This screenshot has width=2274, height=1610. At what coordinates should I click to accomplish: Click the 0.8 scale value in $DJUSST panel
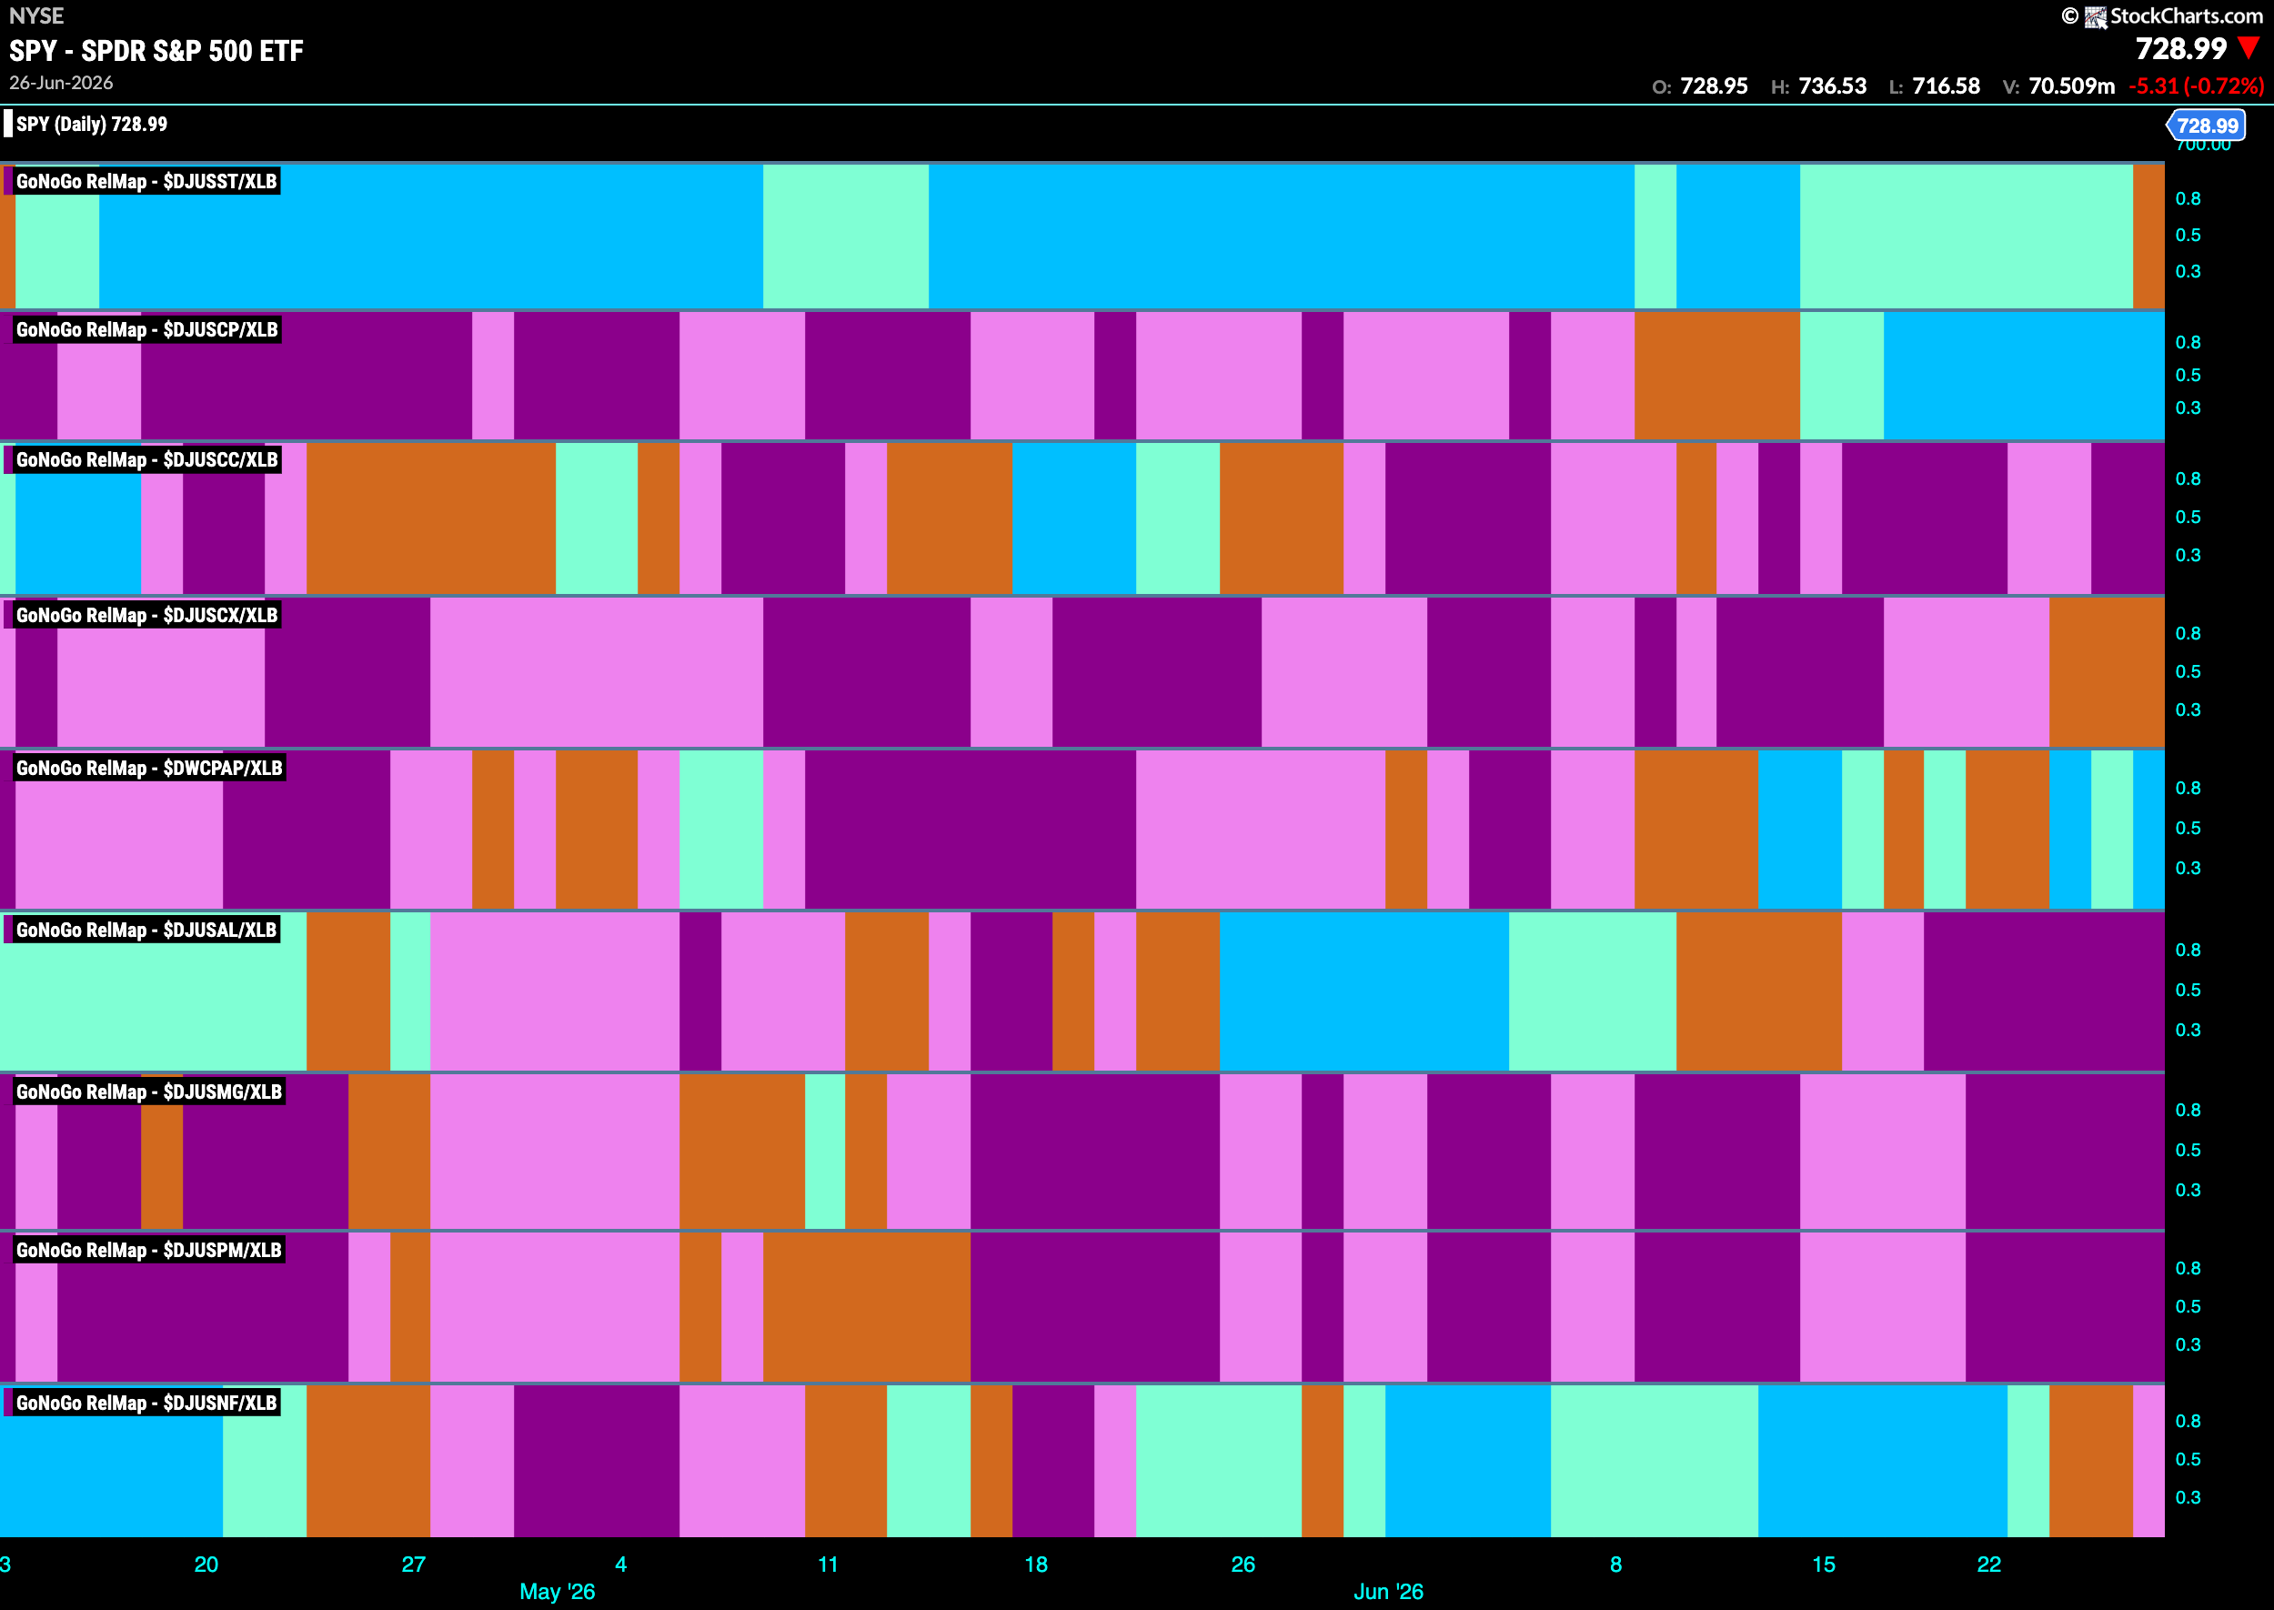click(x=2188, y=199)
